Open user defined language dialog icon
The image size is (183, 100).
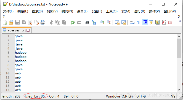(x=151, y=22)
